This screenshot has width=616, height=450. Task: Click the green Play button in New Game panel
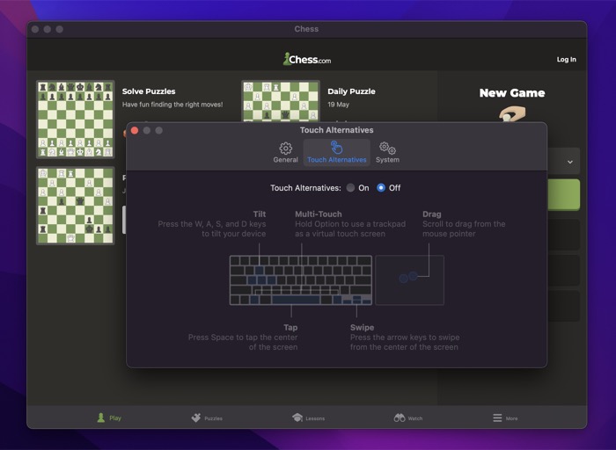click(x=564, y=194)
